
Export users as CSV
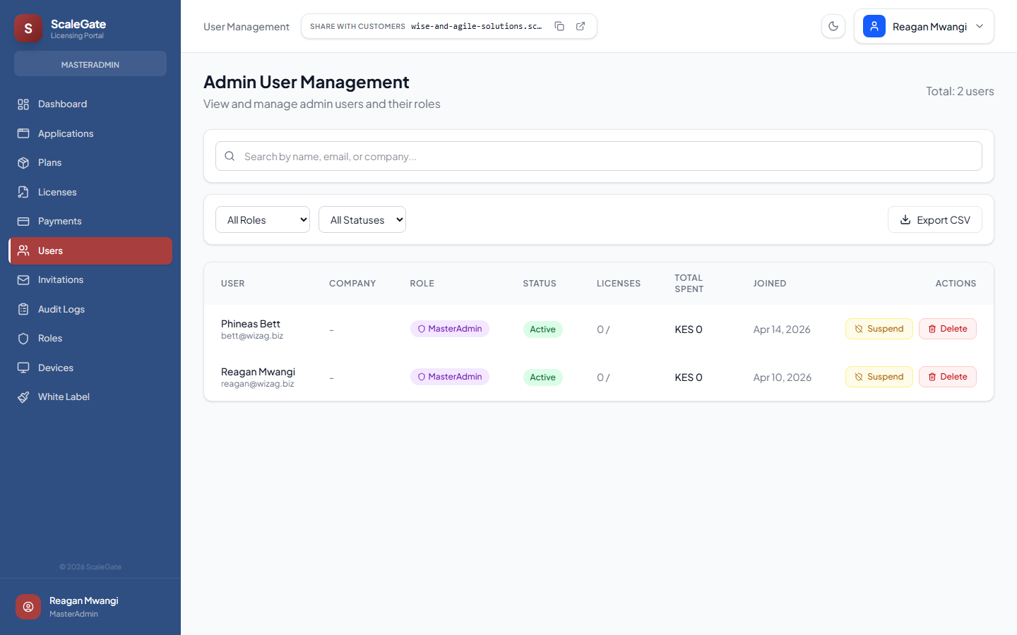point(934,219)
